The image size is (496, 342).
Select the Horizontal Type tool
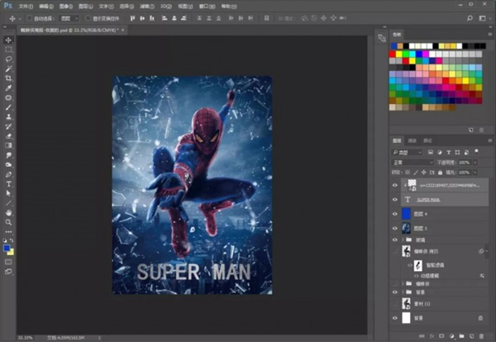pyautogui.click(x=9, y=183)
